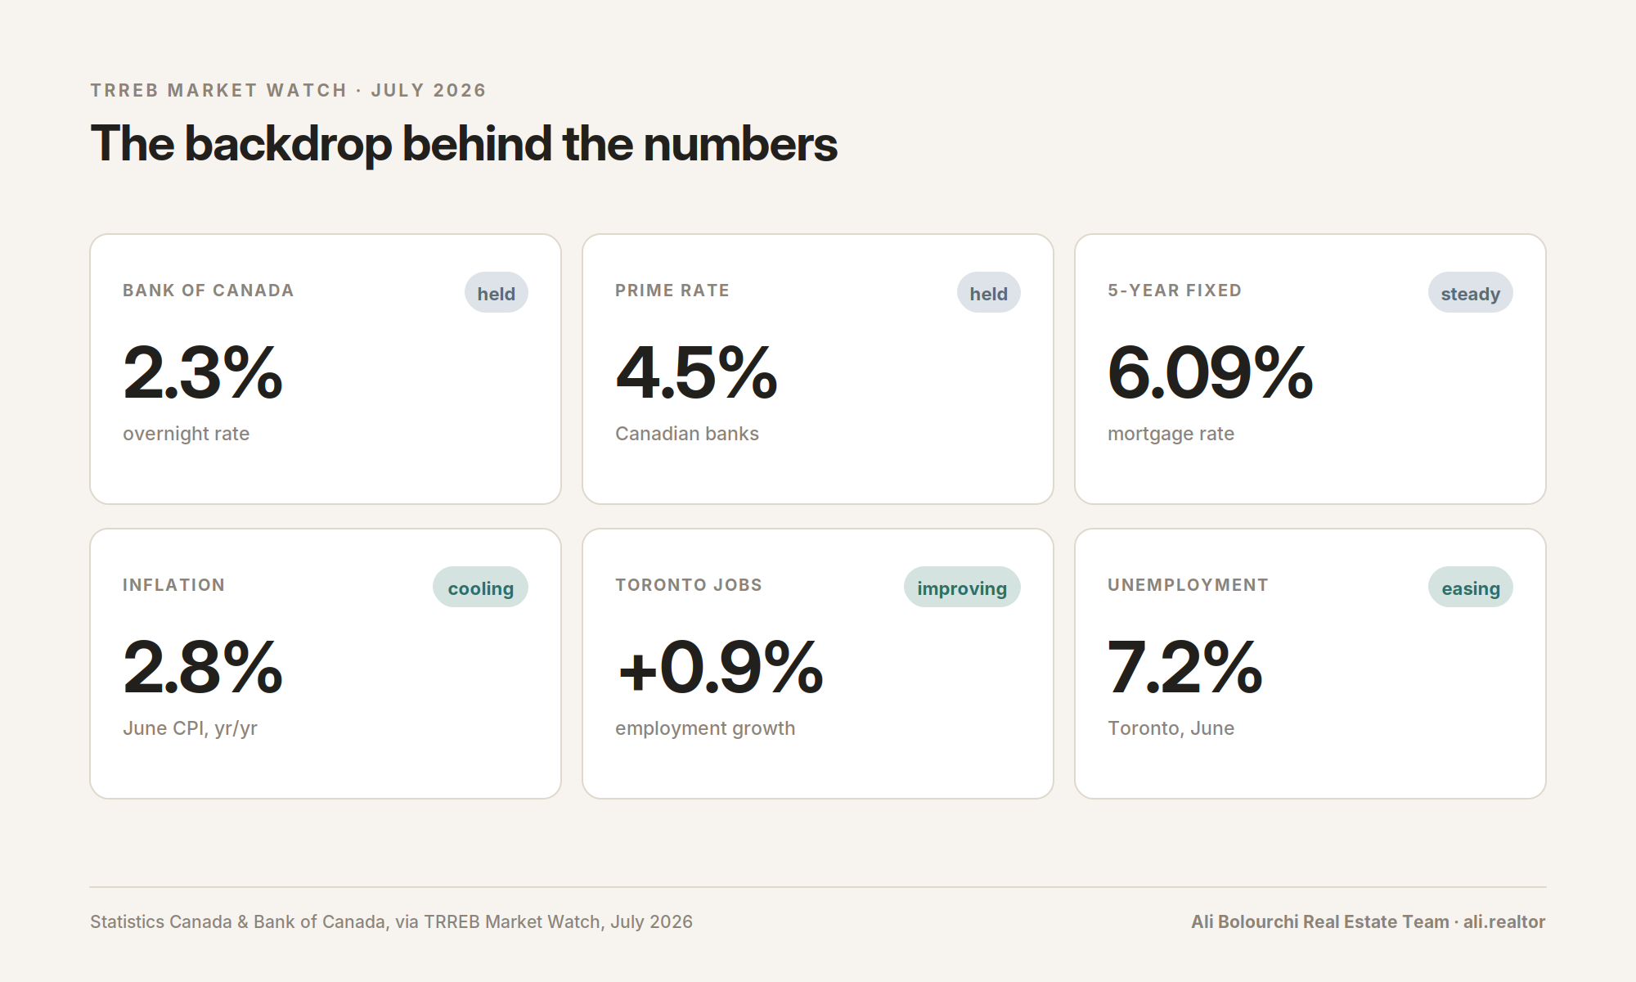Click the 'TRREB MARKET WATCH · JULY 2026' header
This screenshot has height=982, width=1636.
click(288, 90)
